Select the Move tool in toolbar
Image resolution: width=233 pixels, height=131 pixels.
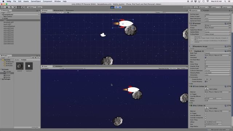7,7
